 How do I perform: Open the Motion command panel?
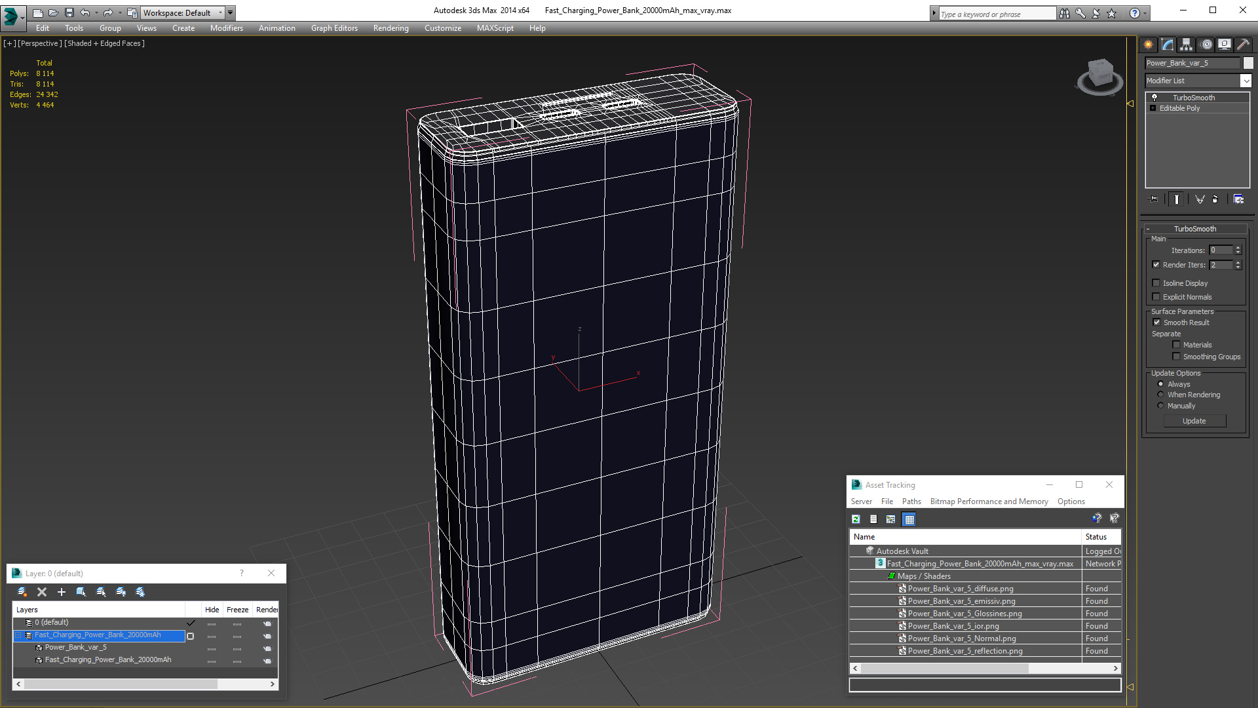1206,45
